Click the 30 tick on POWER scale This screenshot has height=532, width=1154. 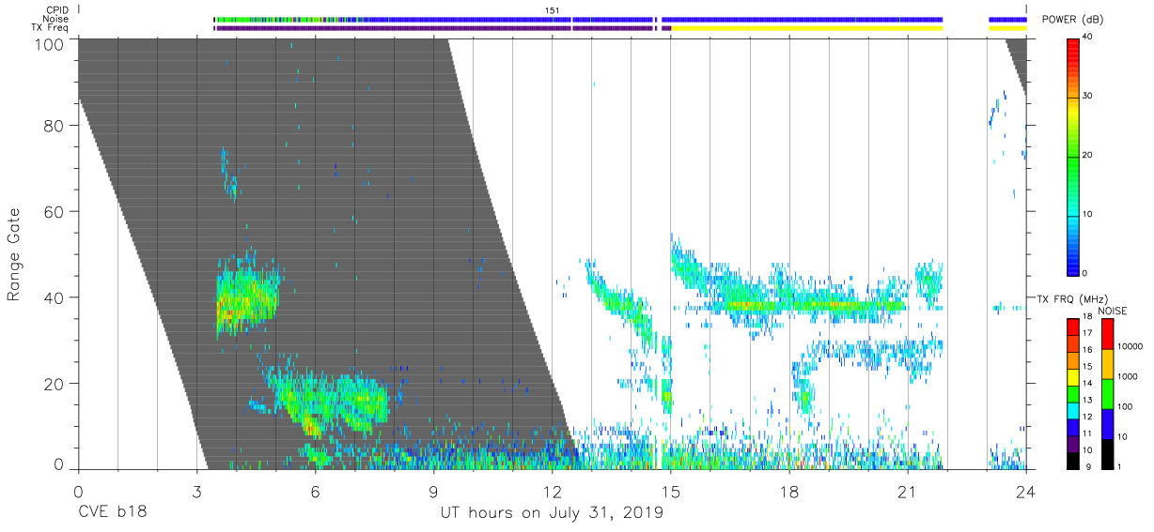tap(1088, 97)
